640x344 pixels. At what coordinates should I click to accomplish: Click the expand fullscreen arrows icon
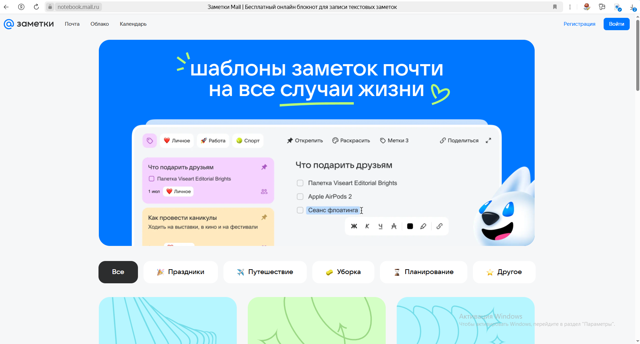pos(488,141)
